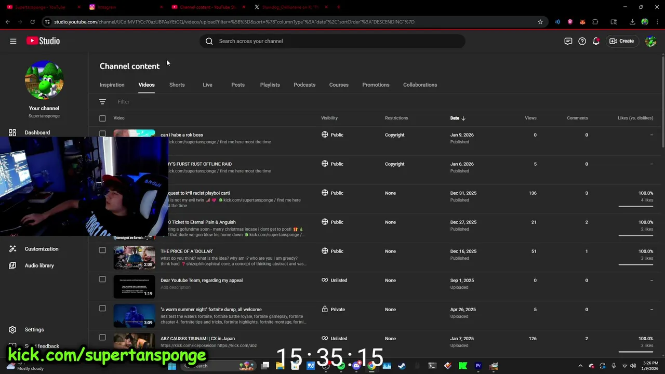Viewport: 665px width, 374px height.
Task: Change Public visibility for RUST OFFLINE RAID video
Action: pos(332,164)
